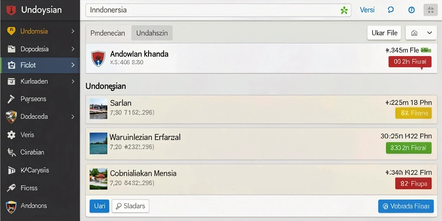Switch to the Undahszin tab
Screen dimensions: 442x221
(152, 33)
